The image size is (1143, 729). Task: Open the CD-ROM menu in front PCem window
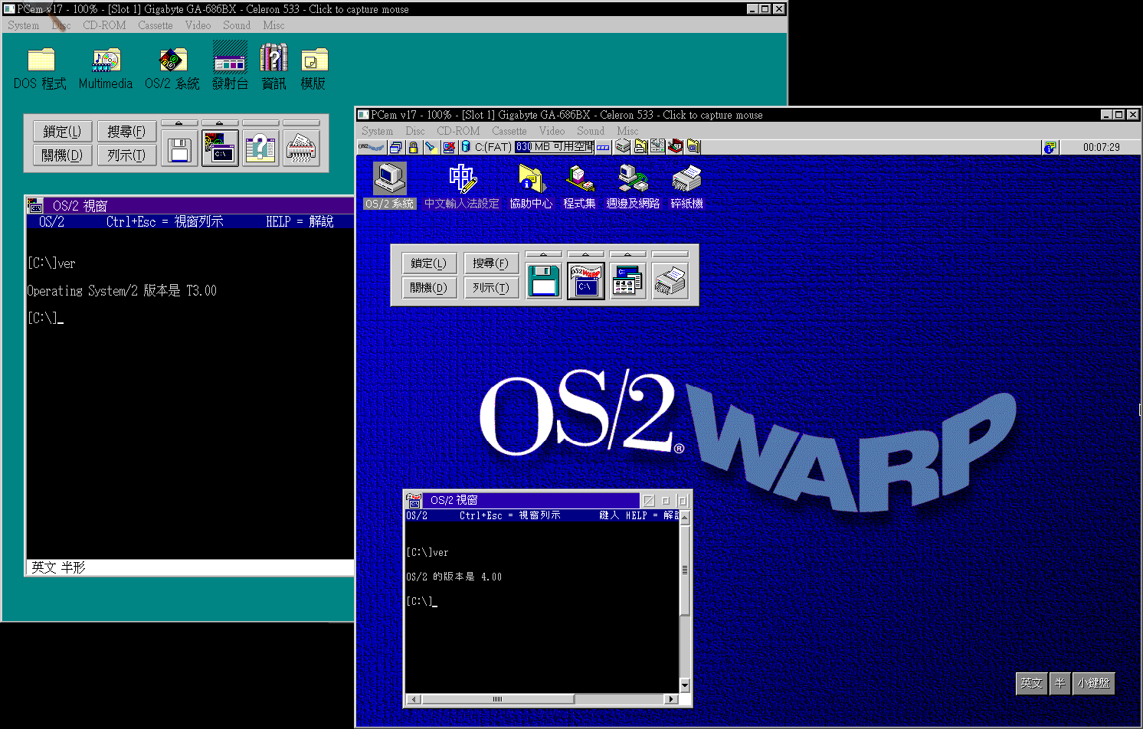point(458,131)
